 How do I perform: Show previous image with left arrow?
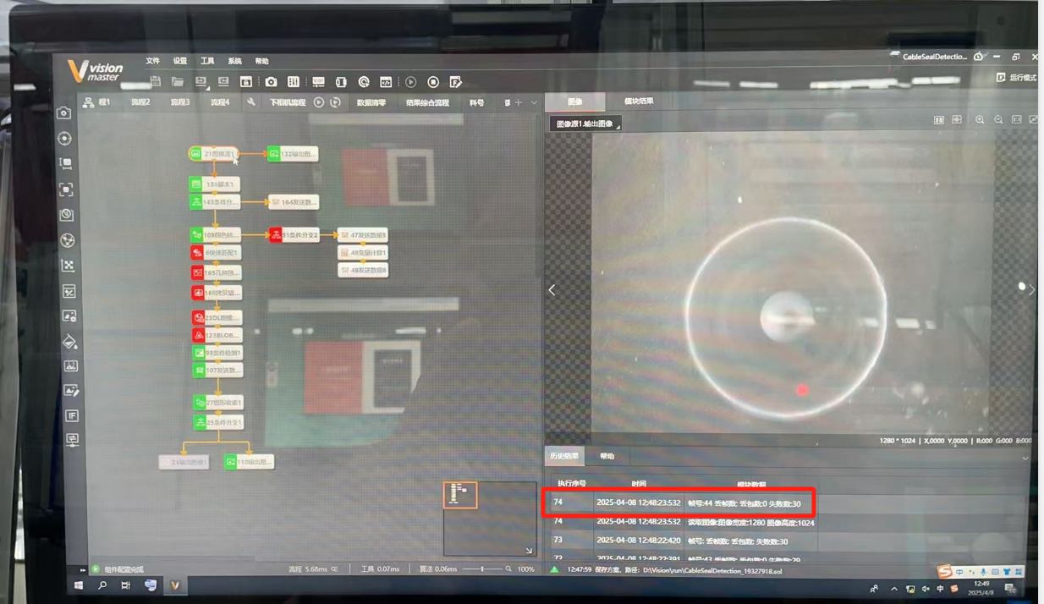click(552, 290)
